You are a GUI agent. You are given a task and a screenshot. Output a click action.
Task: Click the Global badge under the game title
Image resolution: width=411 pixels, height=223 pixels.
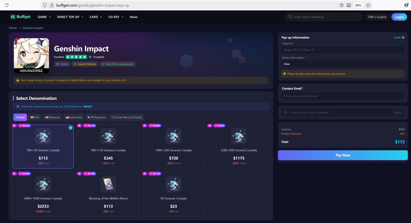pyautogui.click(x=62, y=64)
